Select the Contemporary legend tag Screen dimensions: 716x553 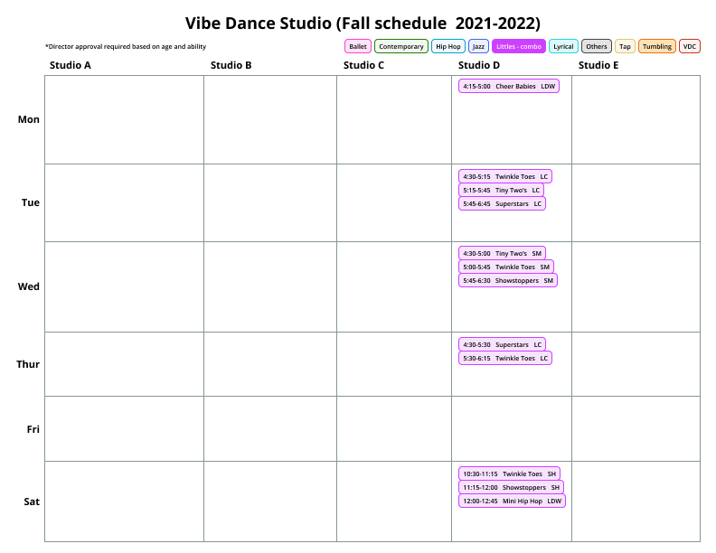pyautogui.click(x=400, y=46)
